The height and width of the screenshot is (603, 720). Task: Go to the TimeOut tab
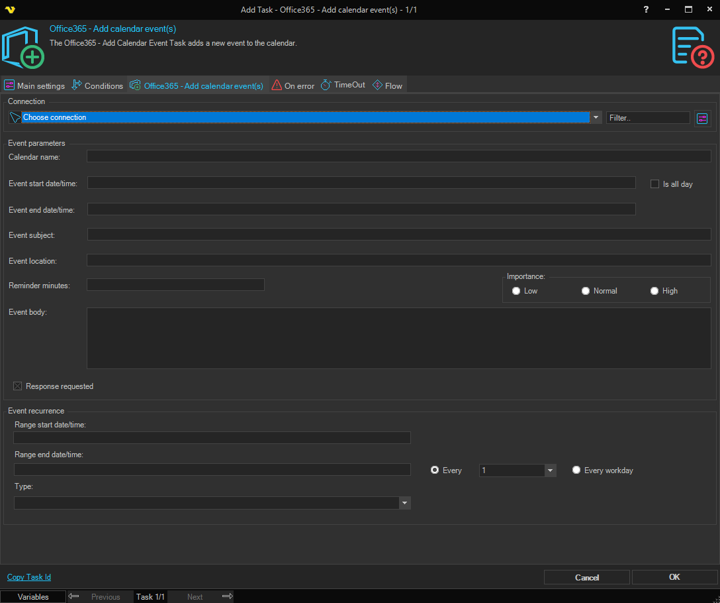click(x=343, y=85)
